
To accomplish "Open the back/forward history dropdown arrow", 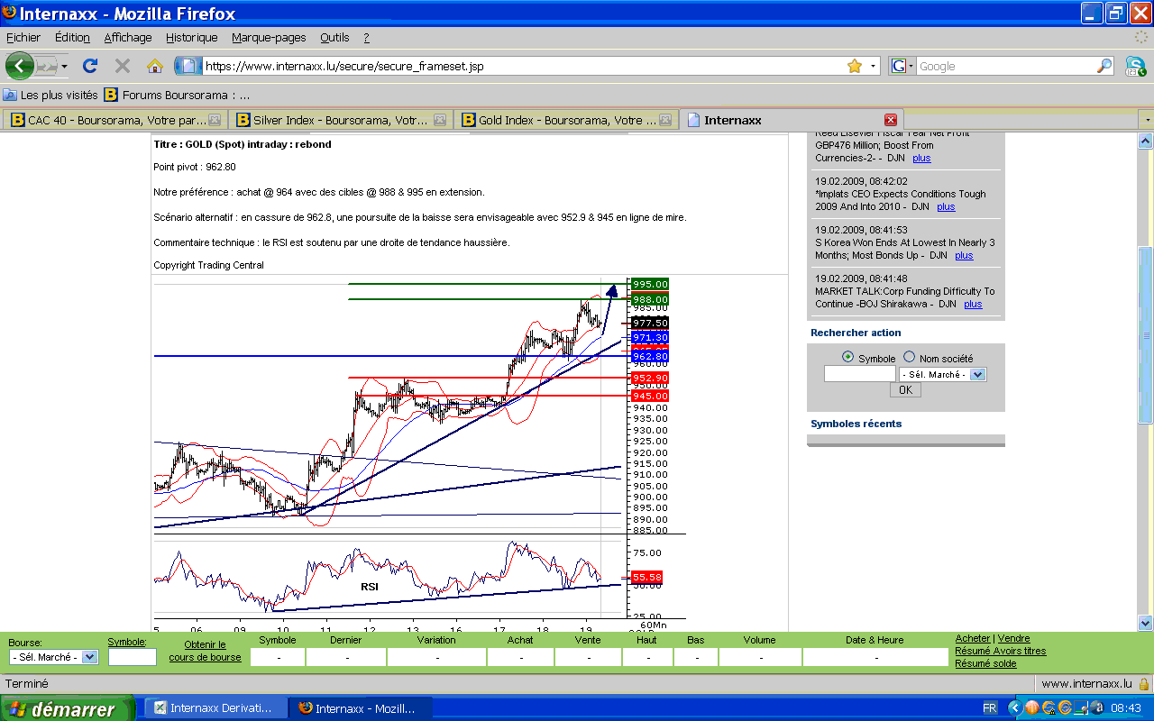I will point(65,67).
